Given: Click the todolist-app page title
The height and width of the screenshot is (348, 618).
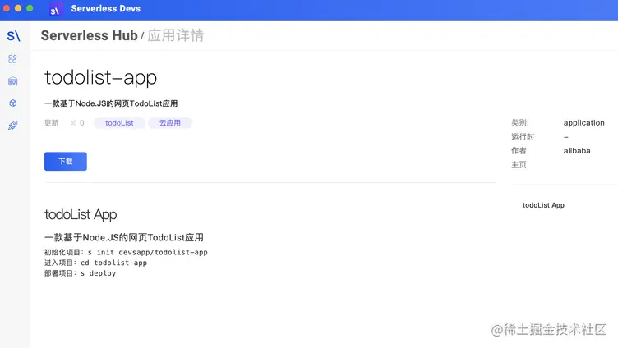Looking at the screenshot, I should 100,77.
